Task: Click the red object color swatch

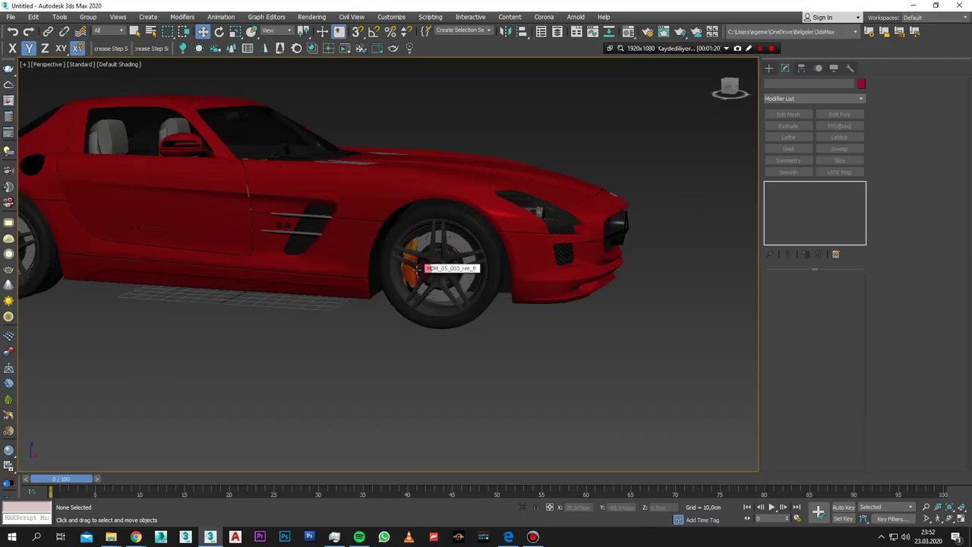Action: 861,84
